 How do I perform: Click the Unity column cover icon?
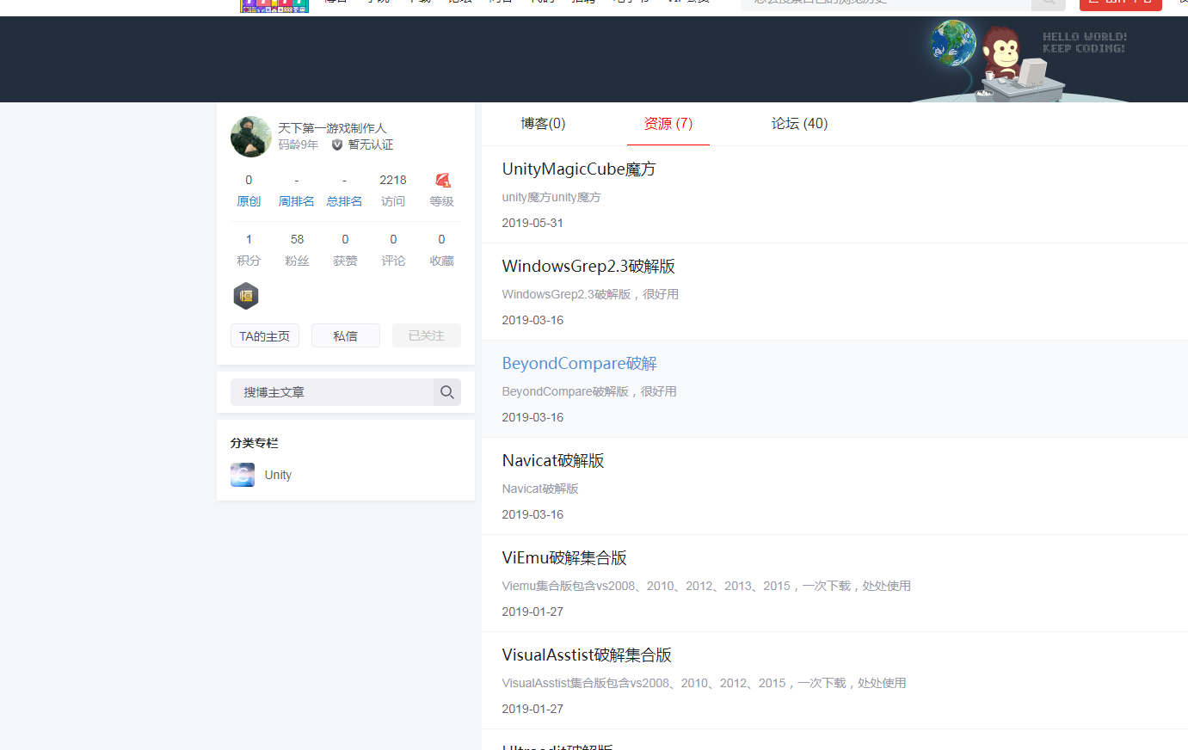(243, 475)
